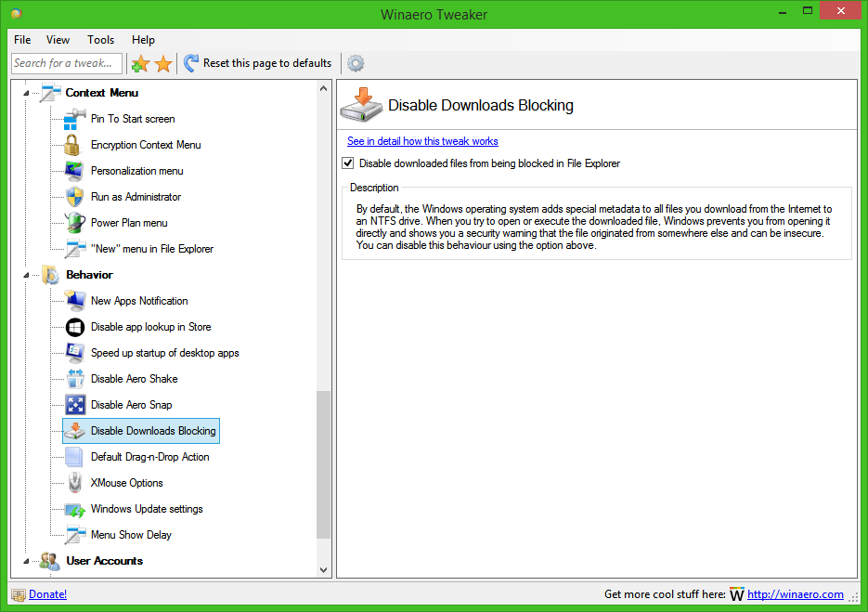Open the Help menu
The image size is (868, 612).
(x=143, y=40)
